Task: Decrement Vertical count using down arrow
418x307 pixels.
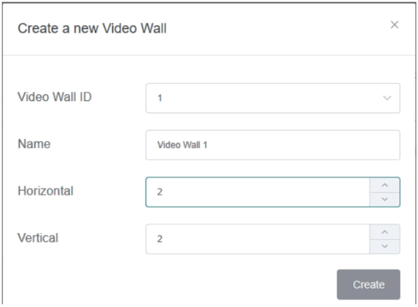Action: click(384, 246)
